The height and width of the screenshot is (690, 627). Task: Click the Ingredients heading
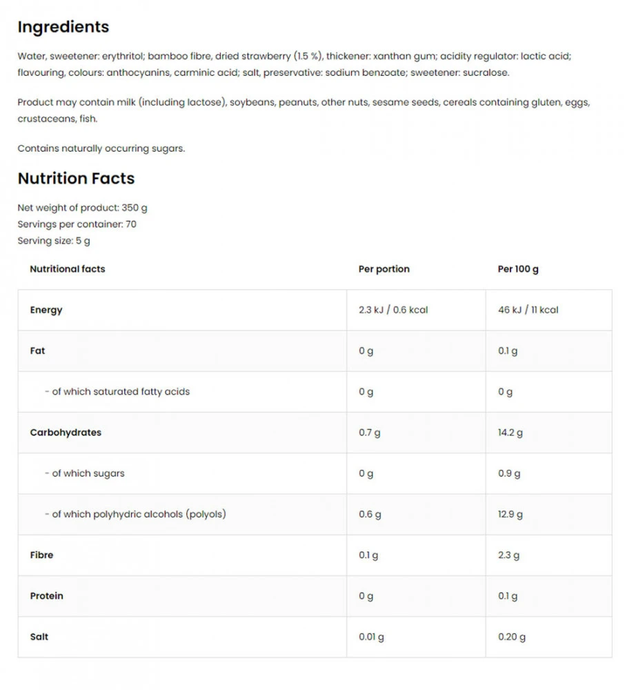63,27
